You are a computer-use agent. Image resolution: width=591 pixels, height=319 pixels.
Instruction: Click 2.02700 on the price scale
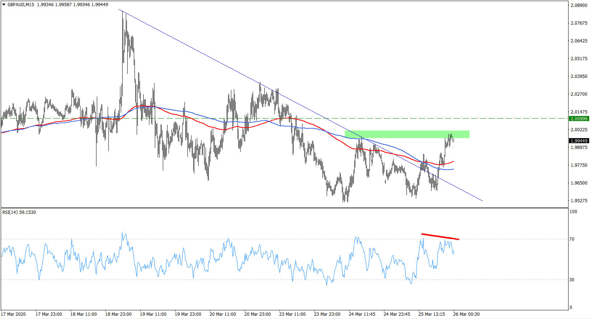tap(579, 94)
